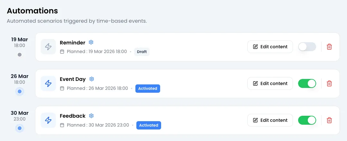Turn off the Feedback automation toggle
Viewport: 347px width, 141px height.
point(307,120)
